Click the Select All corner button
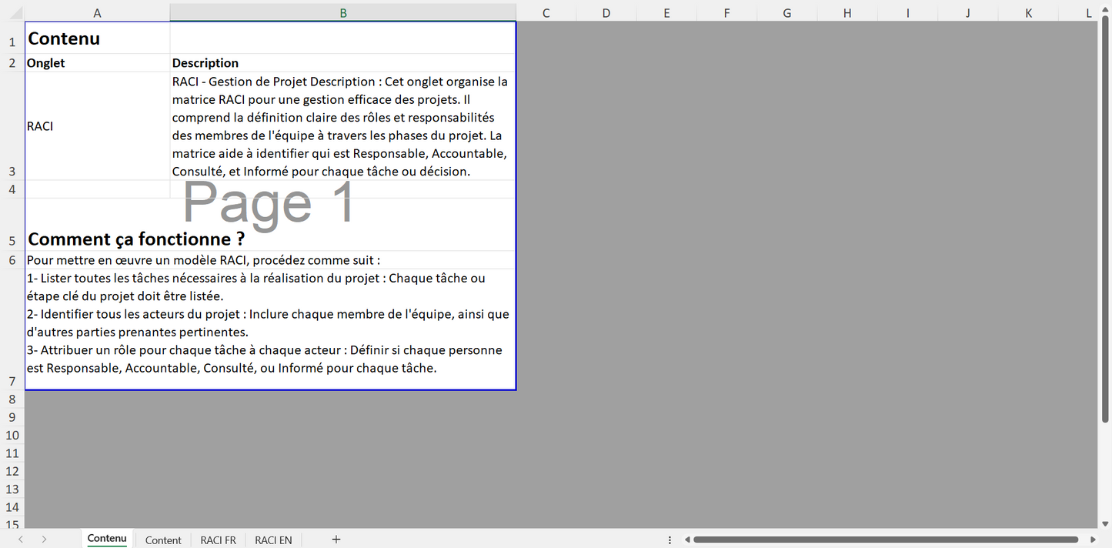1112x548 pixels. point(12,13)
